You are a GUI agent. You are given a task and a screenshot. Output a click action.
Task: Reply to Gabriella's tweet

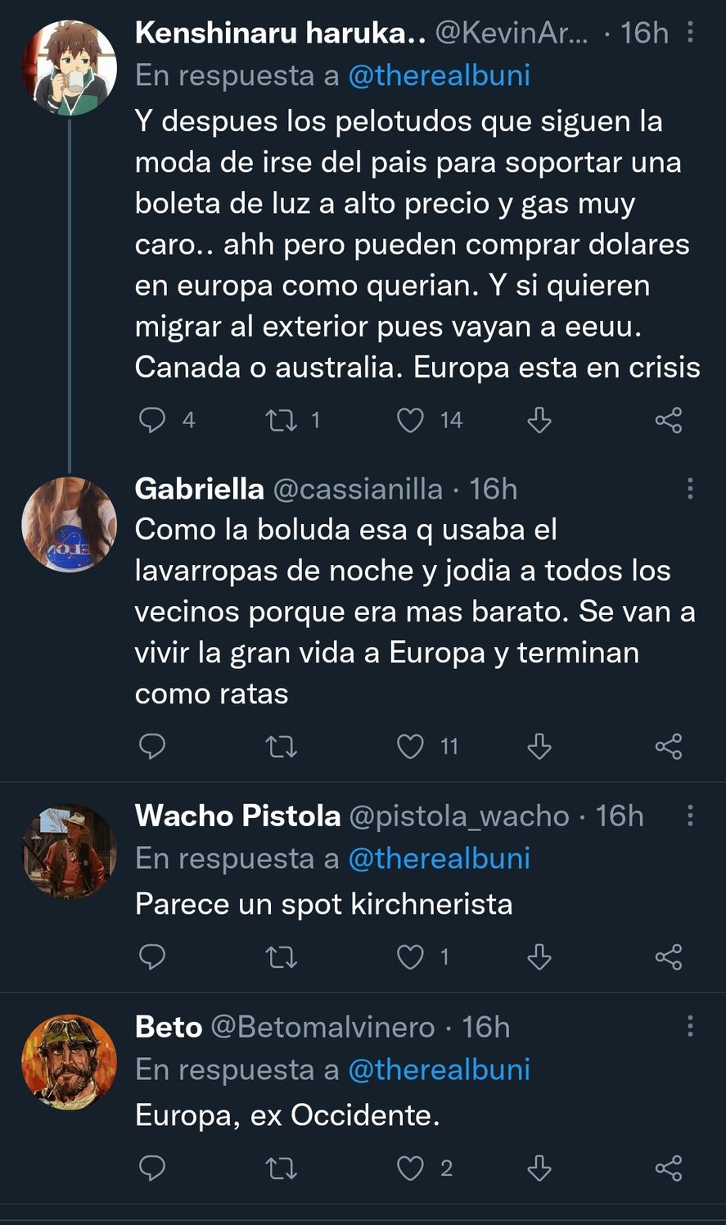point(153,747)
